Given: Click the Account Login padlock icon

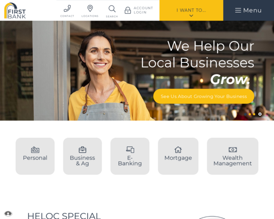Looking at the screenshot, I should [128, 10].
